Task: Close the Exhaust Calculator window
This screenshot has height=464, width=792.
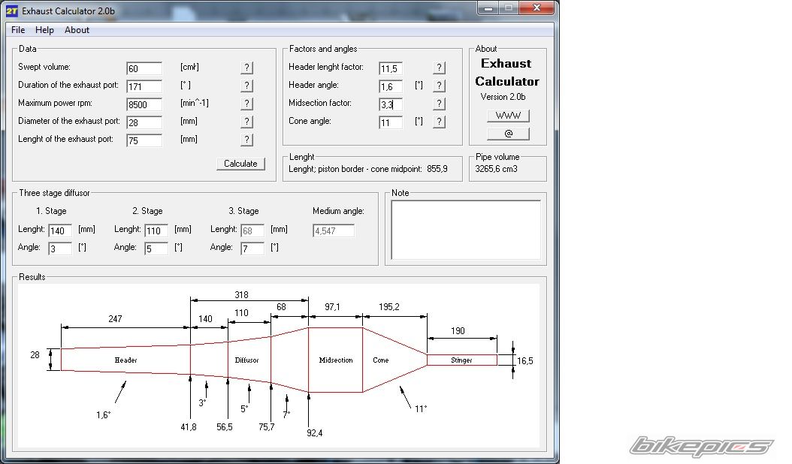Action: [537, 8]
